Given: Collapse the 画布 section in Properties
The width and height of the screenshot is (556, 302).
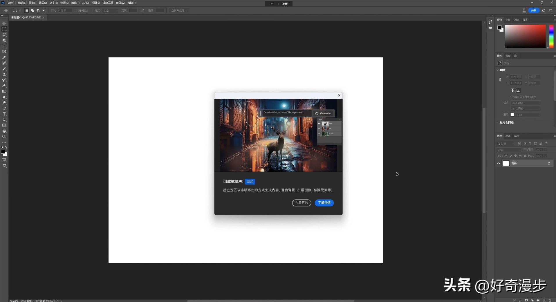Looking at the screenshot, I should pyautogui.click(x=498, y=70).
